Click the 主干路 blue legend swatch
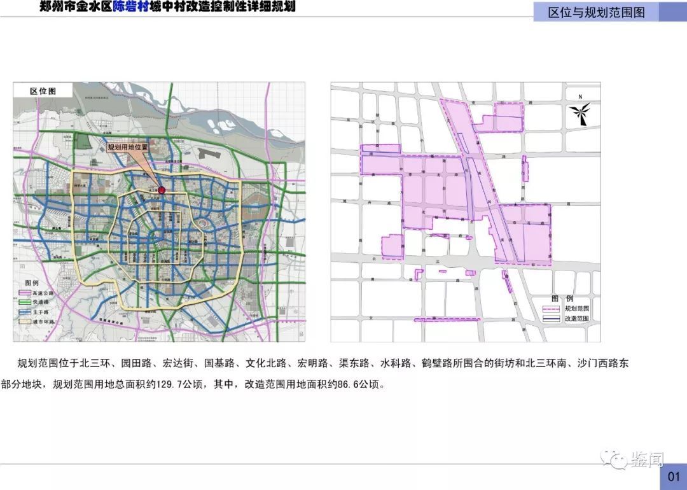Image resolution: width=687 pixels, height=490 pixels. (x=25, y=312)
